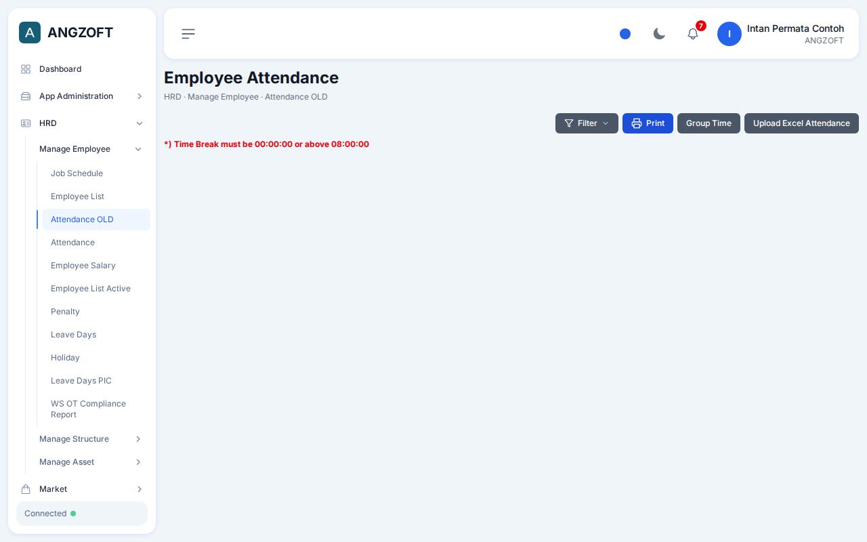Click the HRD ID card icon

26,123
